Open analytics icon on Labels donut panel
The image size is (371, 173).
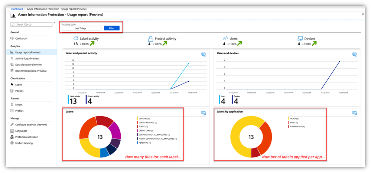coord(204,113)
